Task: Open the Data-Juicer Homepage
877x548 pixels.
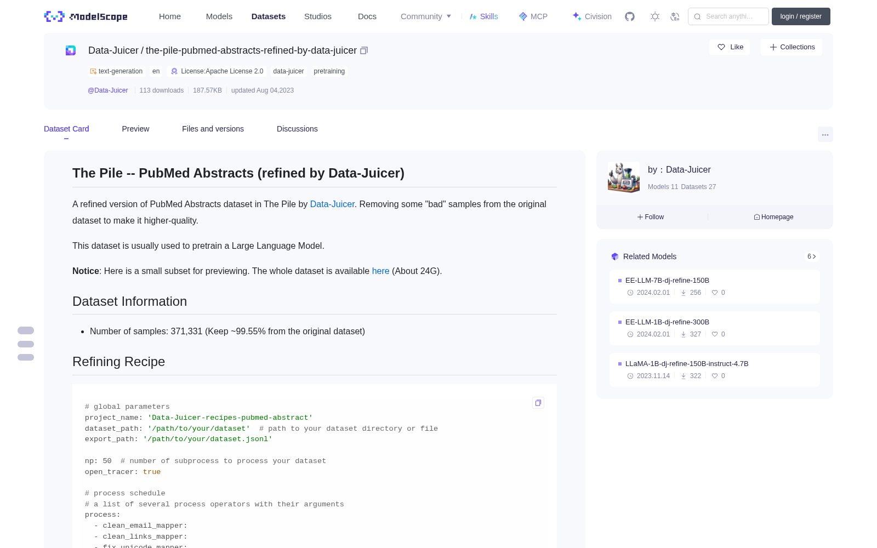Action: tap(773, 217)
